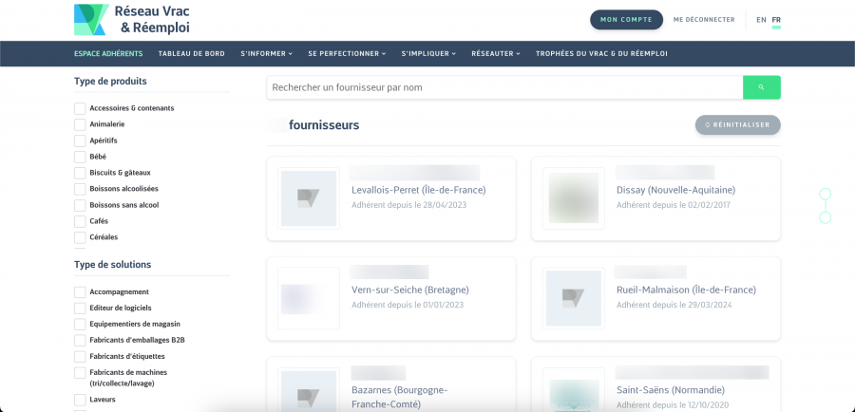Enable the Editeur de logiciels filter
Image resolution: width=855 pixels, height=412 pixels.
80,308
